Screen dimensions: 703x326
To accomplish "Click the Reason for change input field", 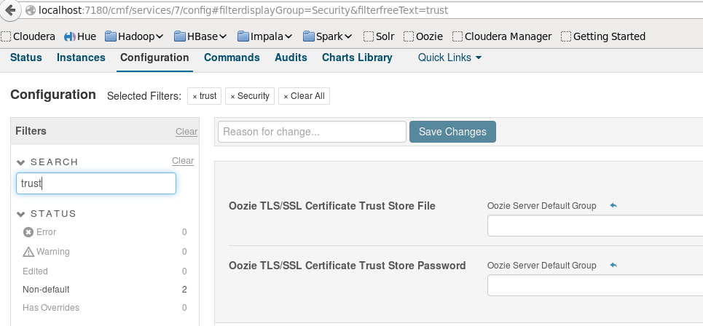I will click(311, 132).
